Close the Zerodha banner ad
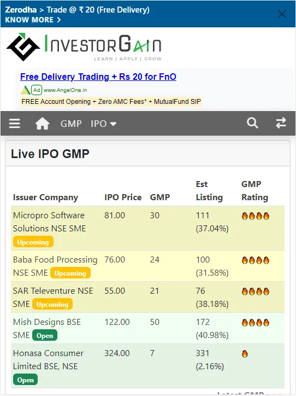This screenshot has height=396, width=296. pyautogui.click(x=282, y=14)
